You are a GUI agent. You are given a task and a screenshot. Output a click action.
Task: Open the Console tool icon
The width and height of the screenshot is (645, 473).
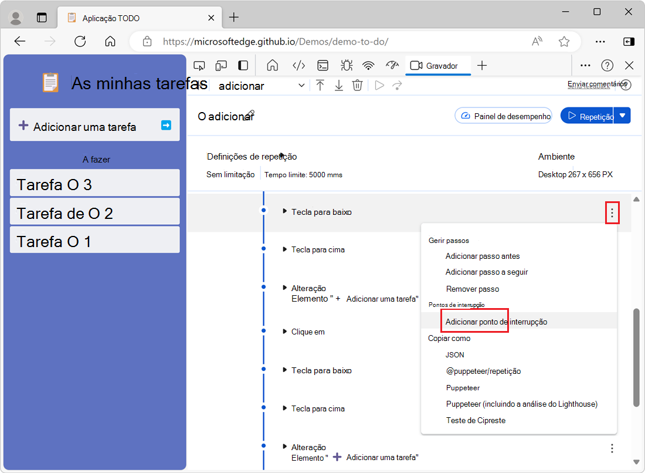(x=322, y=66)
